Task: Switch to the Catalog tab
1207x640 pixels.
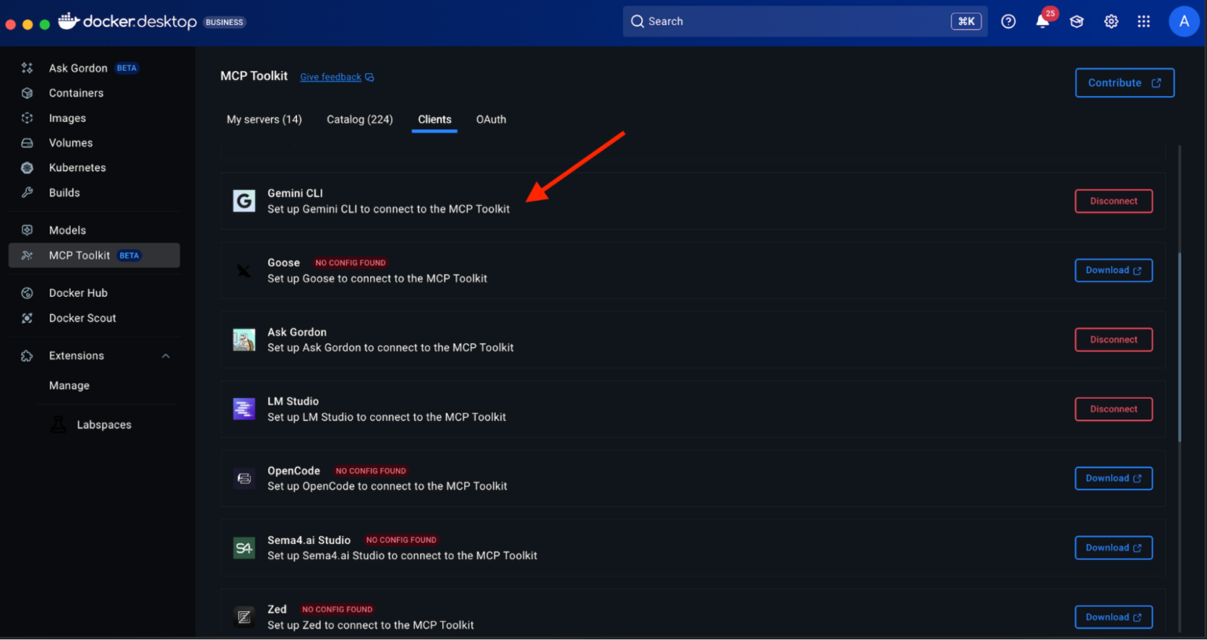Action: 359,119
